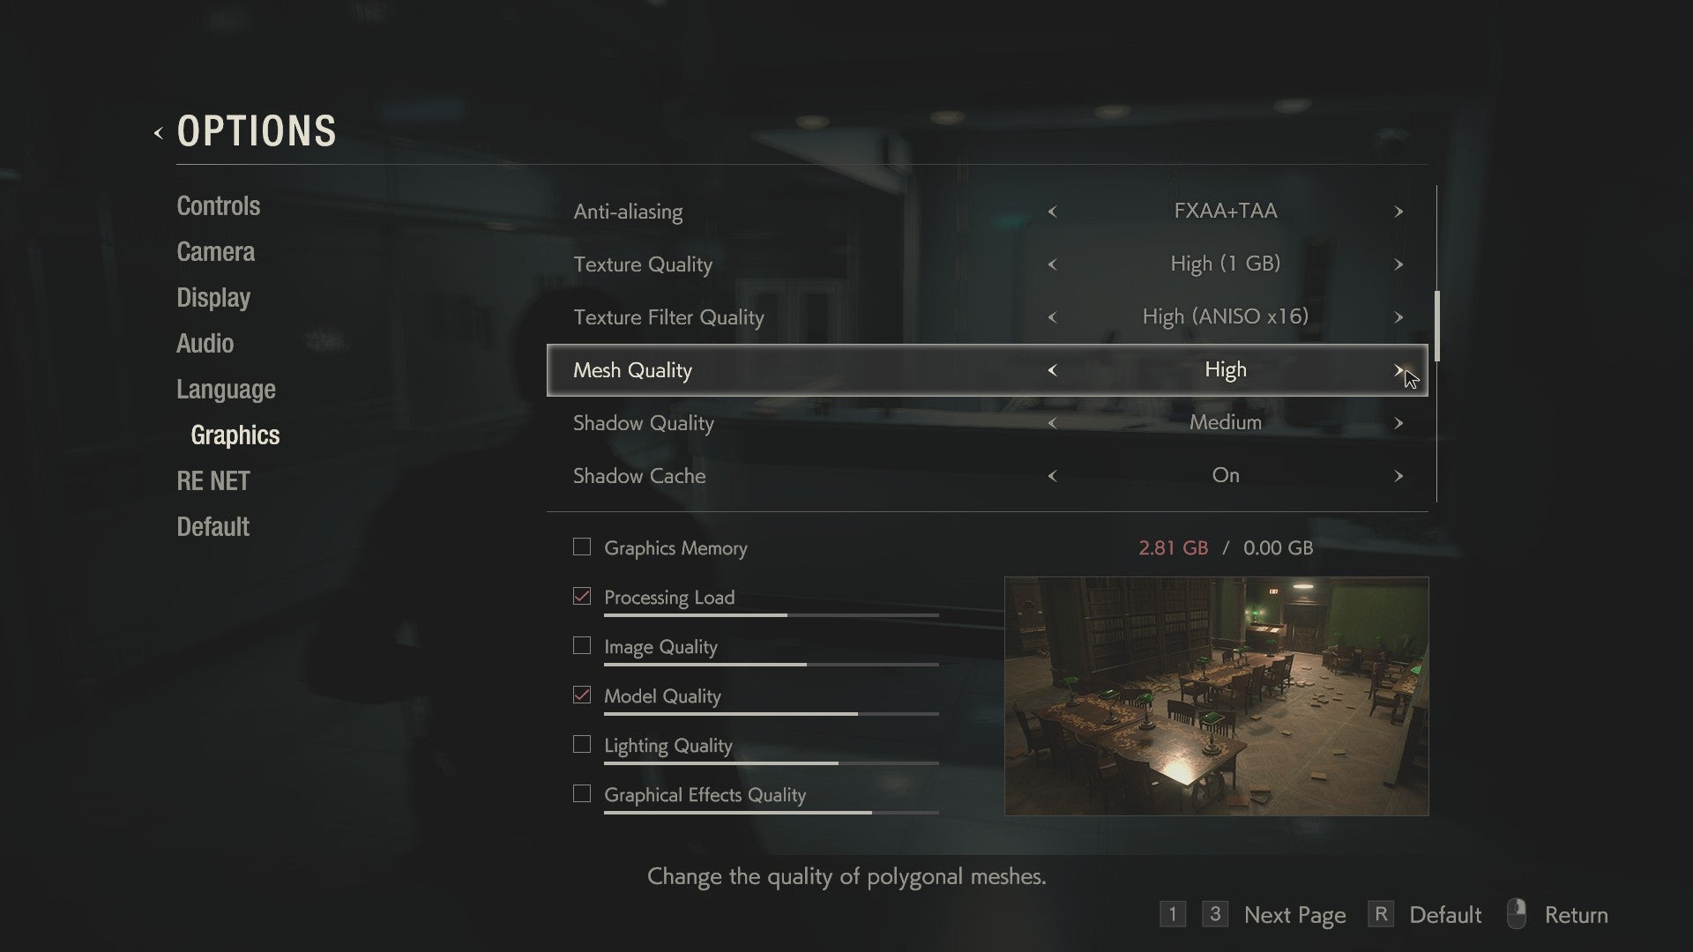Toggle the Processing Load checkbox on
This screenshot has height=952, width=1693.
580,596
